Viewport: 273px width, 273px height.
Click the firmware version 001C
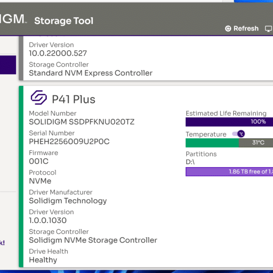[39, 161]
